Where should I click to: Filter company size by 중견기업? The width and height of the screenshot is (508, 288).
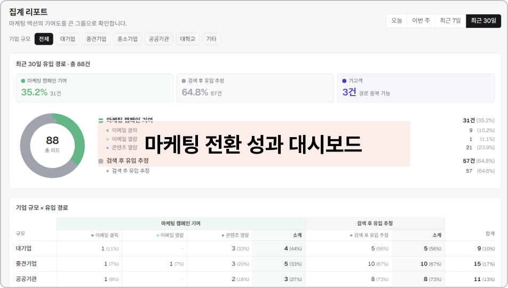(x=96, y=39)
